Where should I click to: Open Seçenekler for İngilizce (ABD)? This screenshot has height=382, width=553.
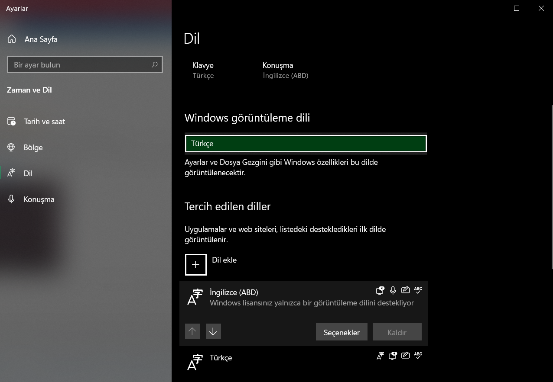[342, 332]
